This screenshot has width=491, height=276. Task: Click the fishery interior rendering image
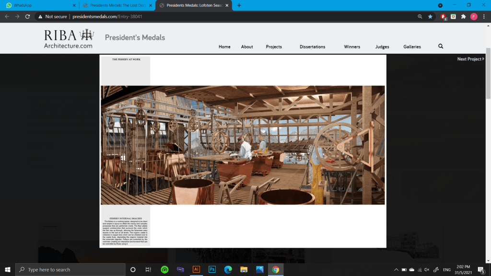tap(243, 145)
